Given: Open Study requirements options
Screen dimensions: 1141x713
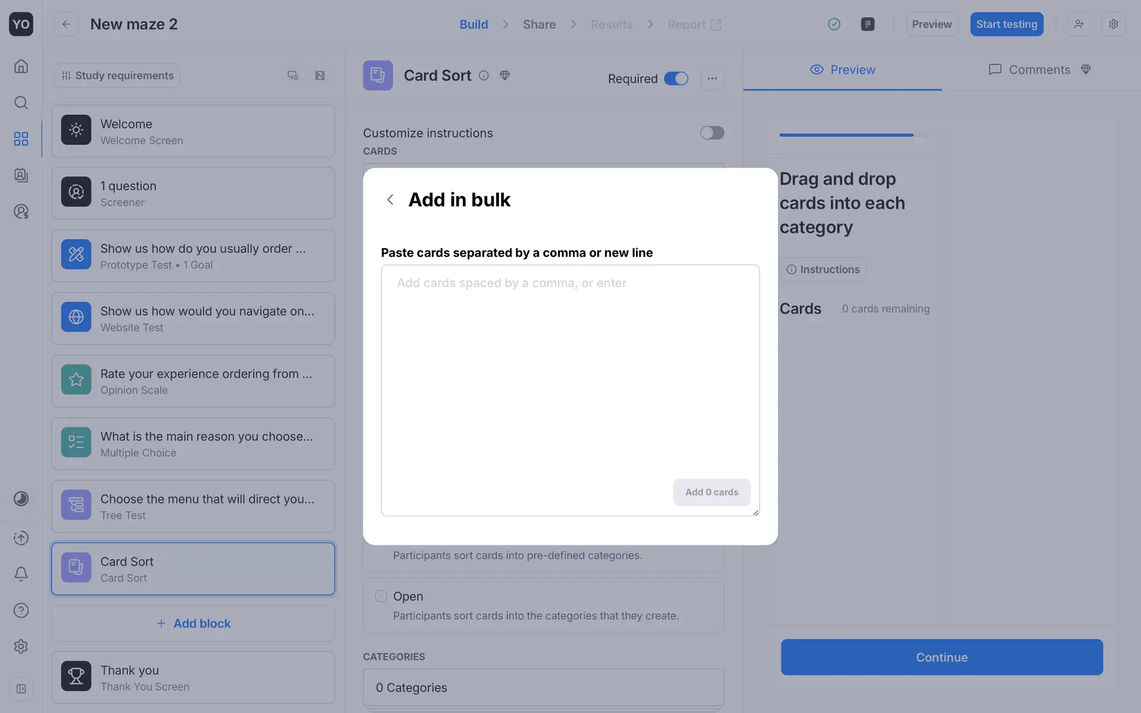Looking at the screenshot, I should [x=118, y=75].
